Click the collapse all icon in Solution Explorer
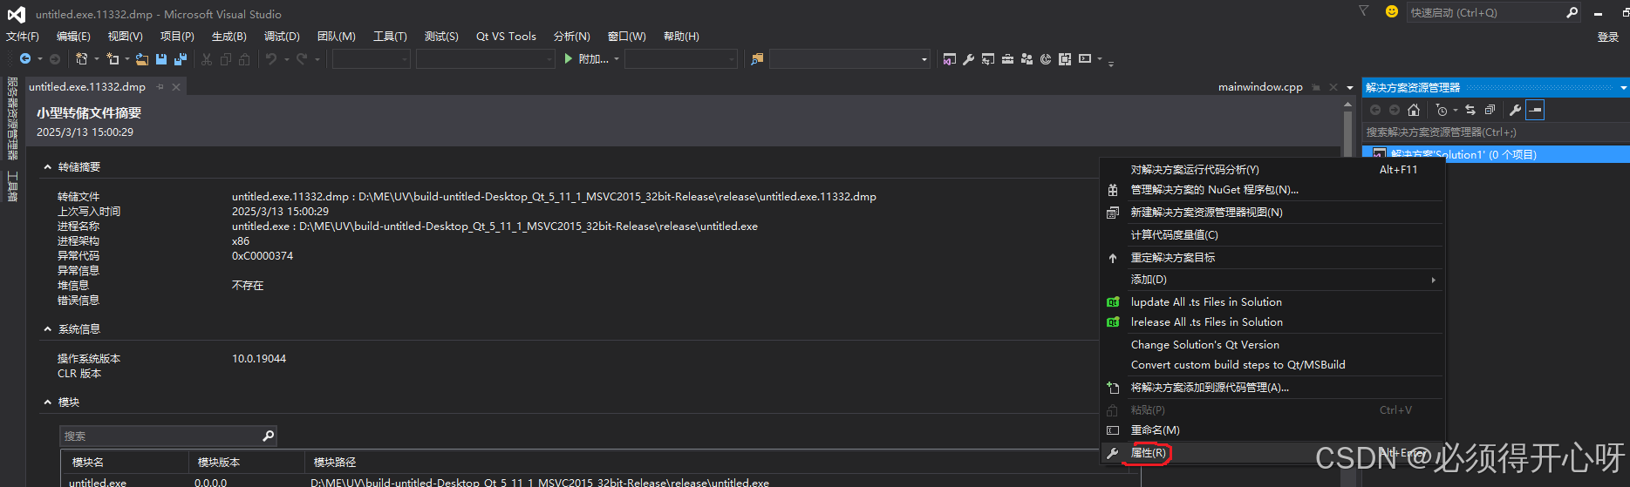The width and height of the screenshot is (1630, 487). 1490,110
